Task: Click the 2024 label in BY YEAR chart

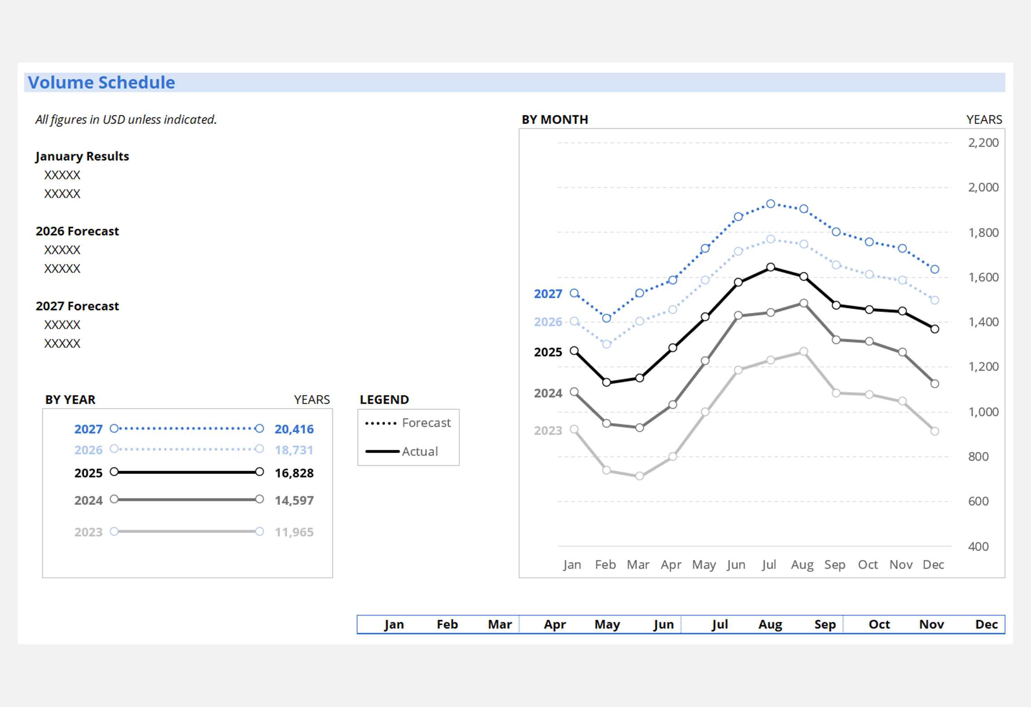Action: (88, 500)
